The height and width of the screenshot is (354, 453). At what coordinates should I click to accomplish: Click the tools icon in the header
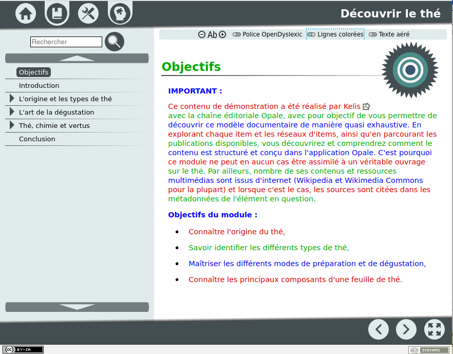coord(88,13)
